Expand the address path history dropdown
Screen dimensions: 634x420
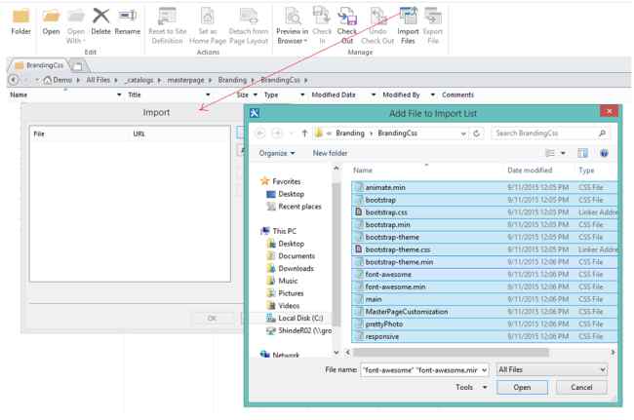pyautogui.click(x=463, y=134)
